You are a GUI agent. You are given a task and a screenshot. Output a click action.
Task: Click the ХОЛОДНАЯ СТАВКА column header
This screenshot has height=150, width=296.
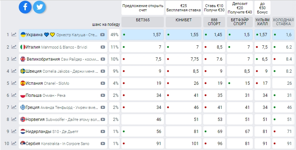283,22
